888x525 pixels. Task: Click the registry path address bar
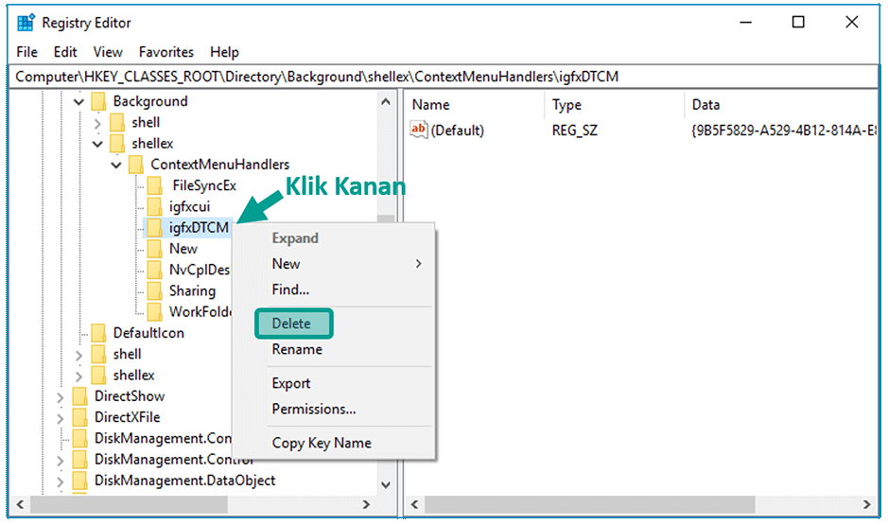coord(444,77)
